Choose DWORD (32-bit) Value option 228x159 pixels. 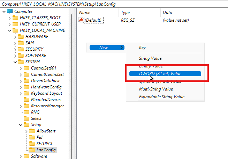tap(160, 74)
